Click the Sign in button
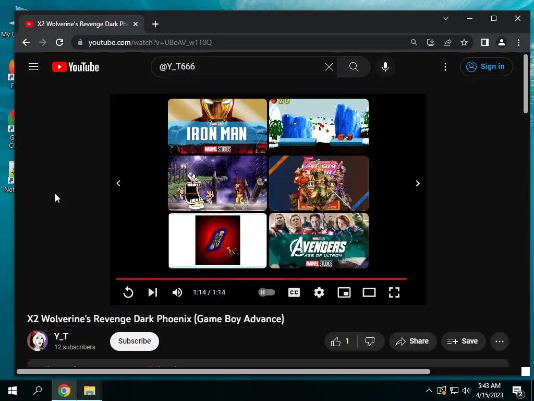The height and width of the screenshot is (401, 534). (486, 66)
